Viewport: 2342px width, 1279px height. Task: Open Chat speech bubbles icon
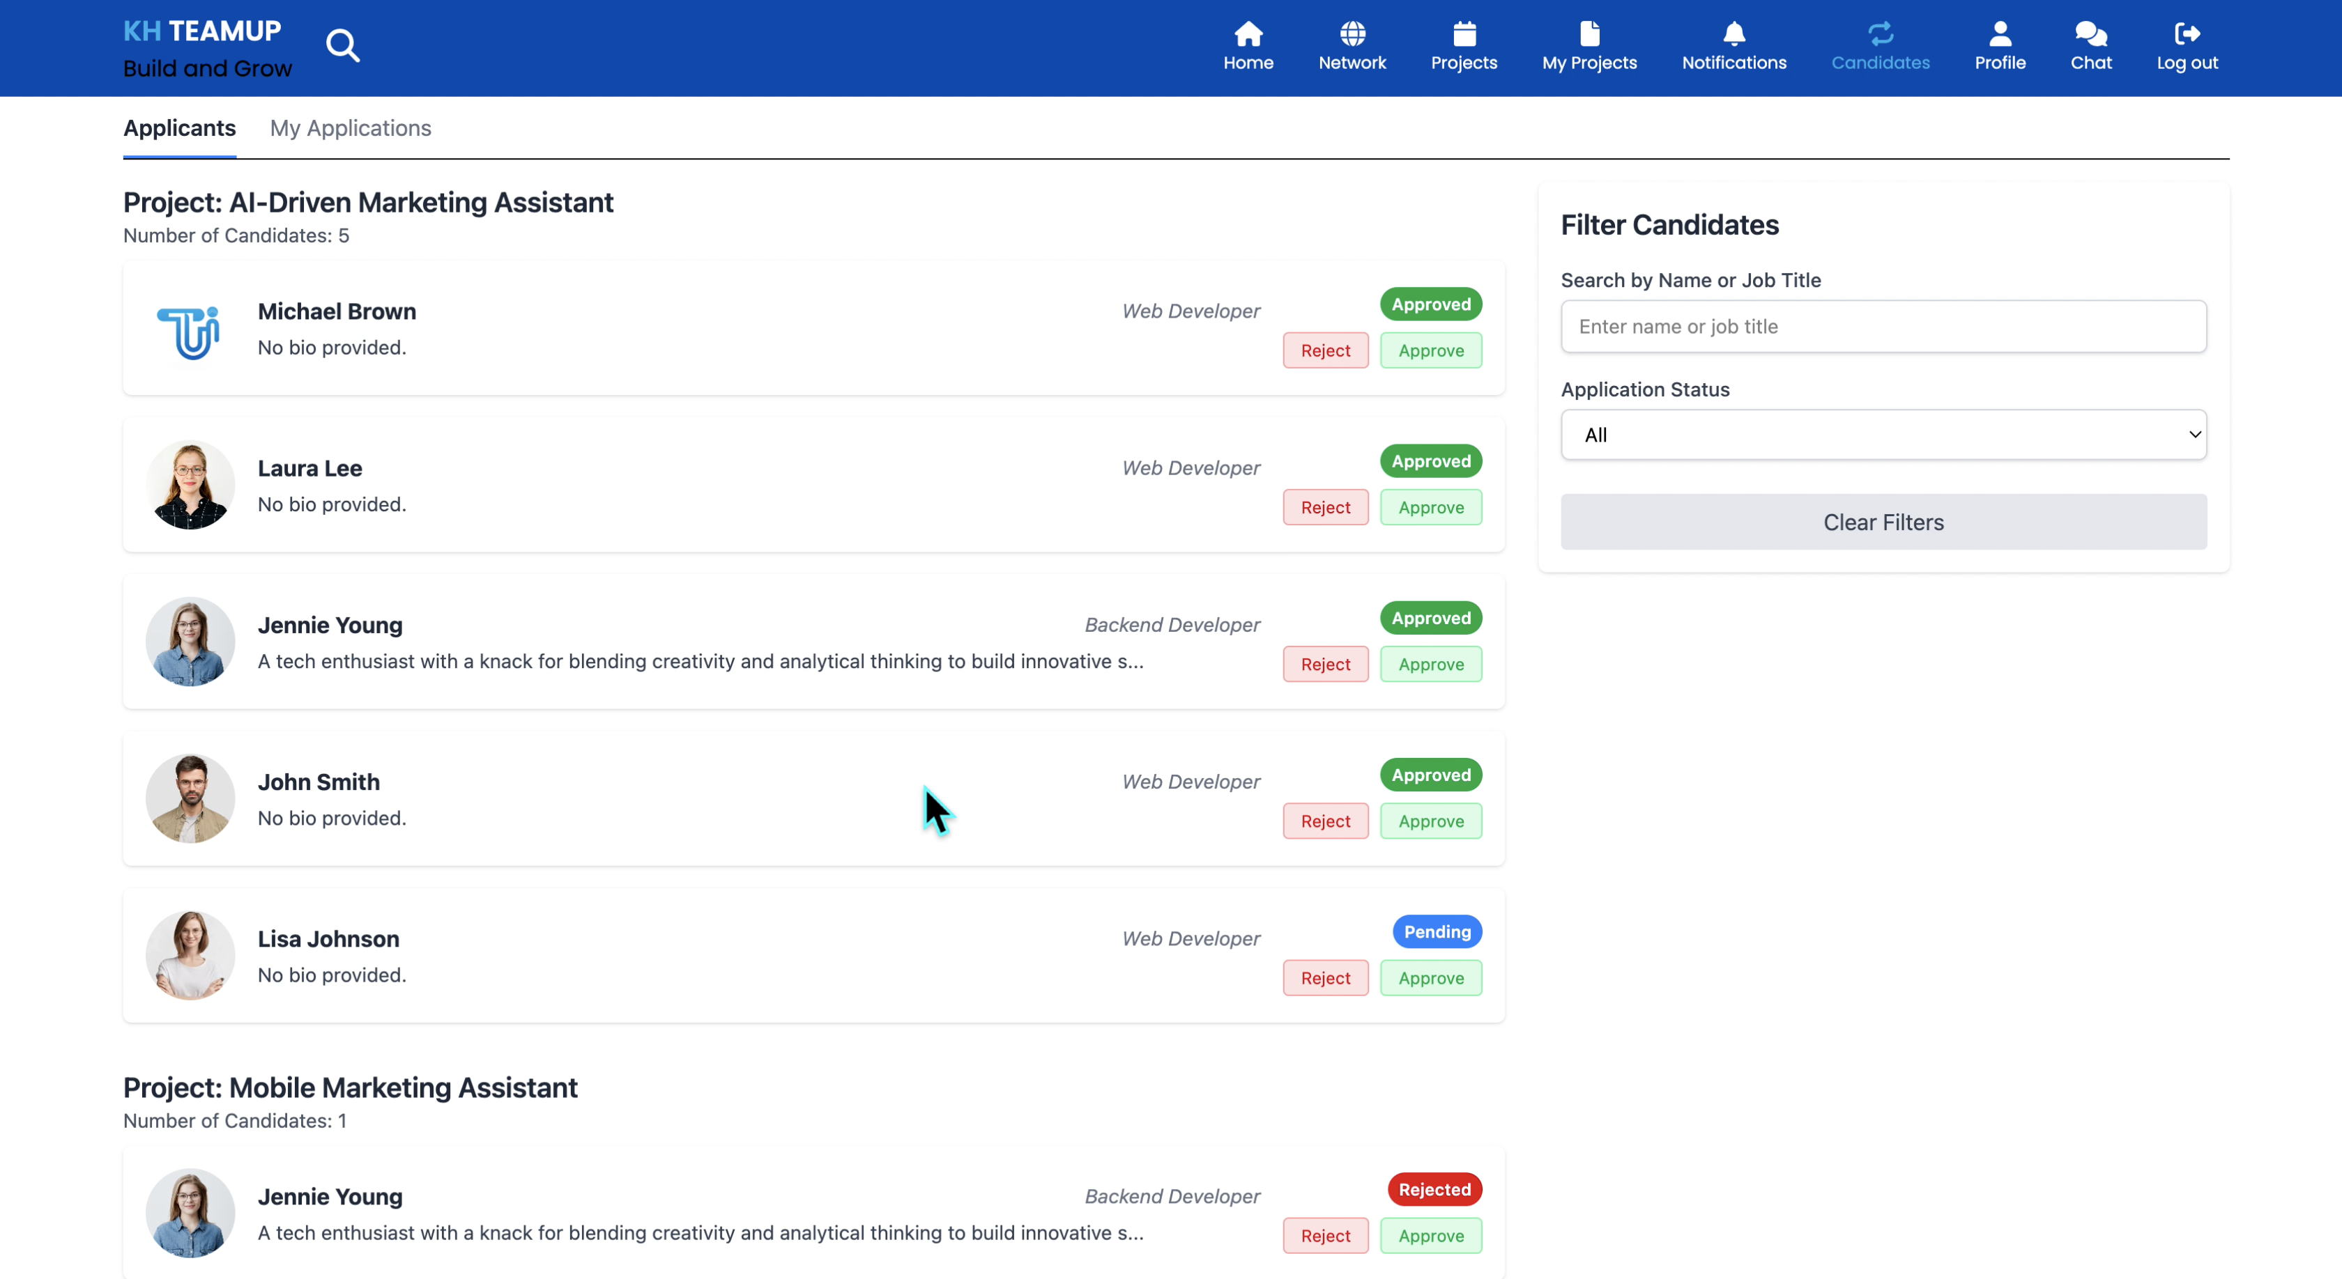tap(2090, 35)
